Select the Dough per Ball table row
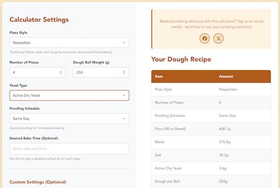Viewport: 280px width, 188px height. coord(211,181)
